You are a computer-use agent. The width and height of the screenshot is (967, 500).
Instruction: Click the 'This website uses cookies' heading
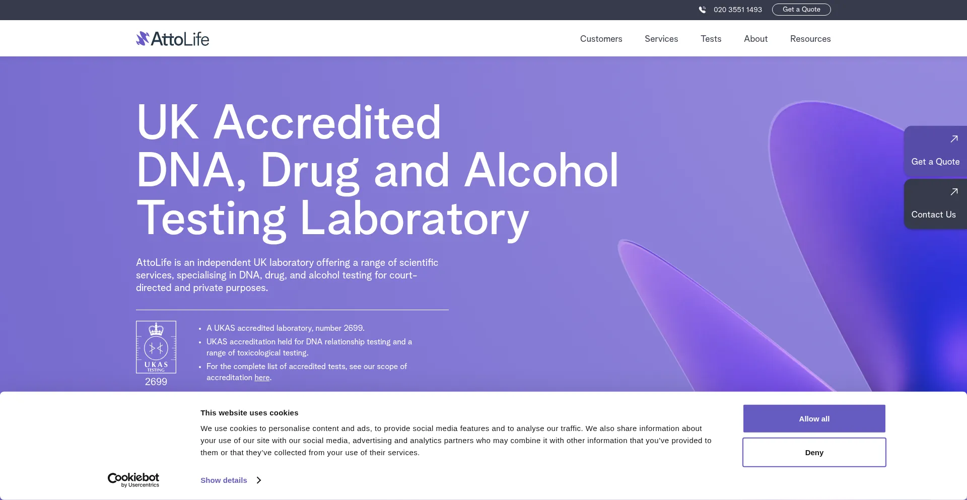pos(249,413)
